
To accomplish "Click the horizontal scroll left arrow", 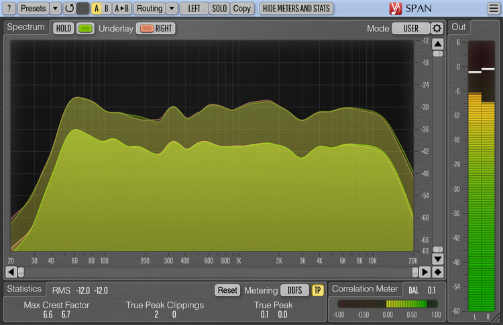I will tap(11, 272).
